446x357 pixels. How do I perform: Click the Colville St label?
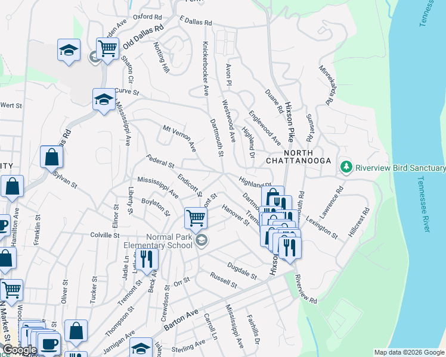click(x=105, y=235)
